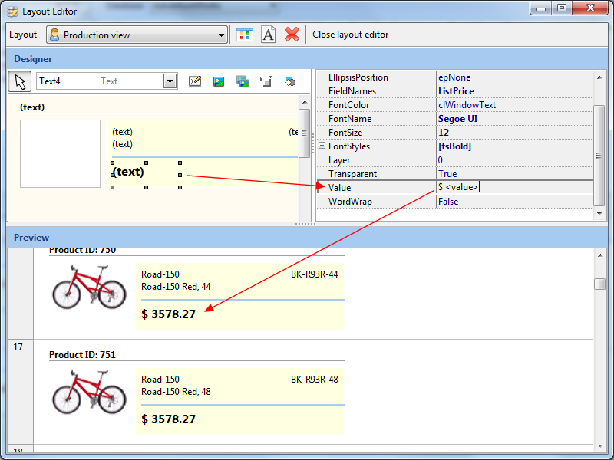Click the last Designer toolbar icon
This screenshot has width=614, height=460.
point(290,81)
